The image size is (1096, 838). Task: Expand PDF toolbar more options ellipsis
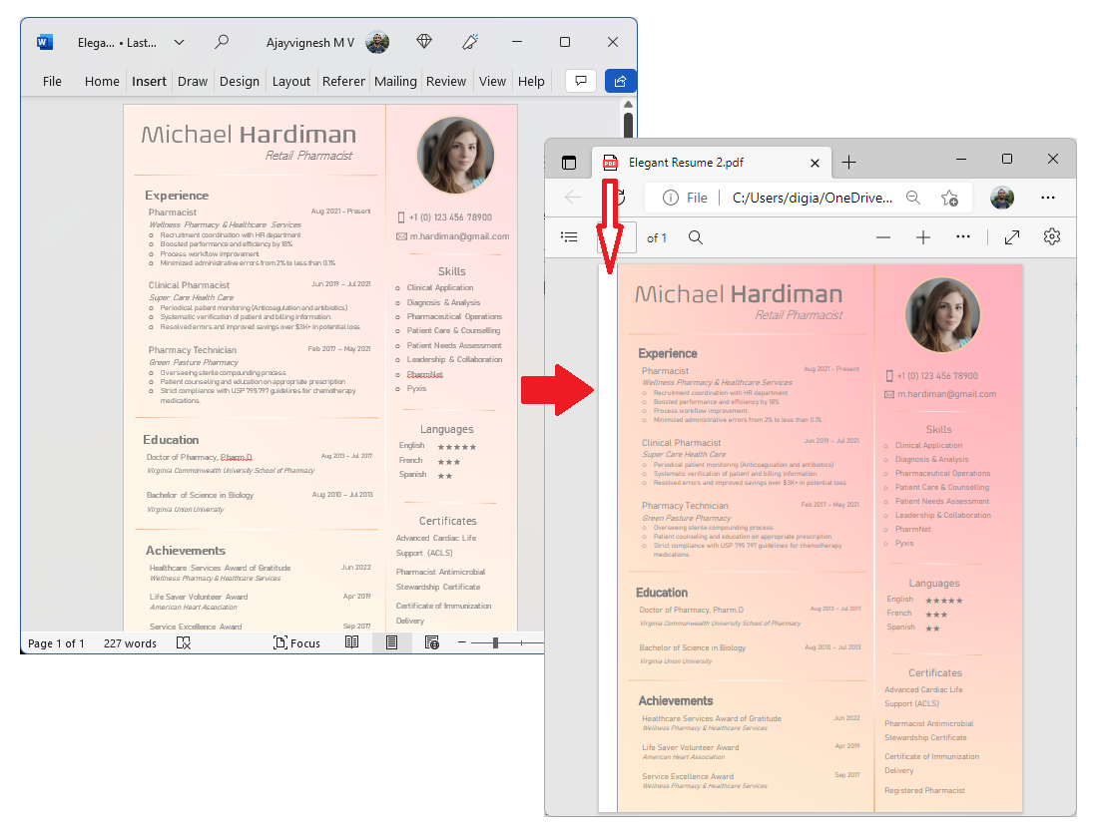(962, 237)
